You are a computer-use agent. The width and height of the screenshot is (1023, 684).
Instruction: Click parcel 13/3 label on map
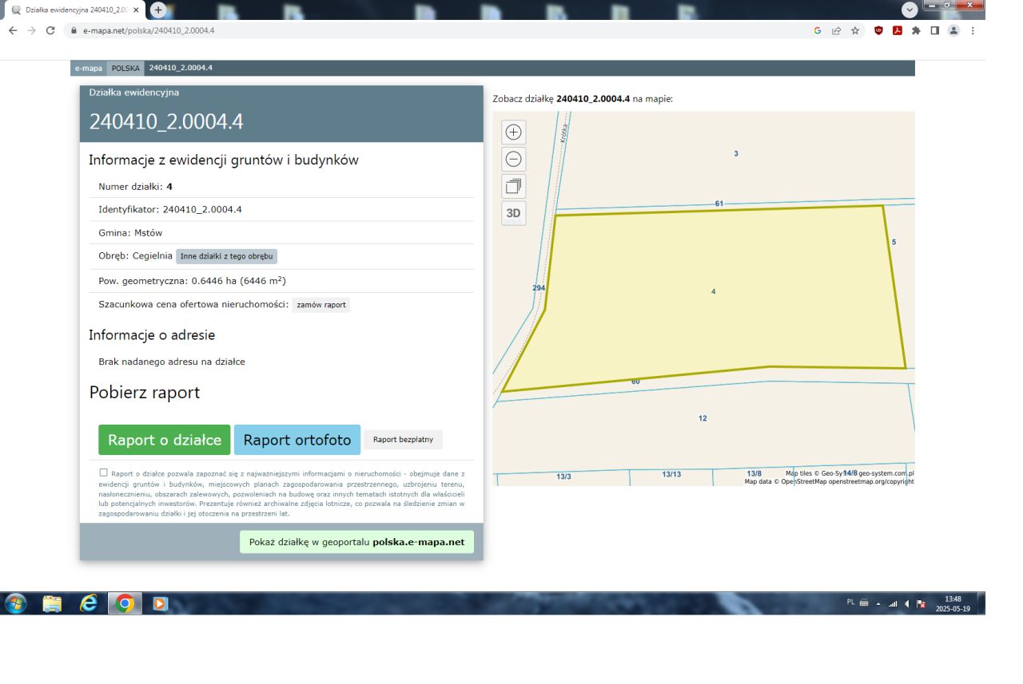563,476
